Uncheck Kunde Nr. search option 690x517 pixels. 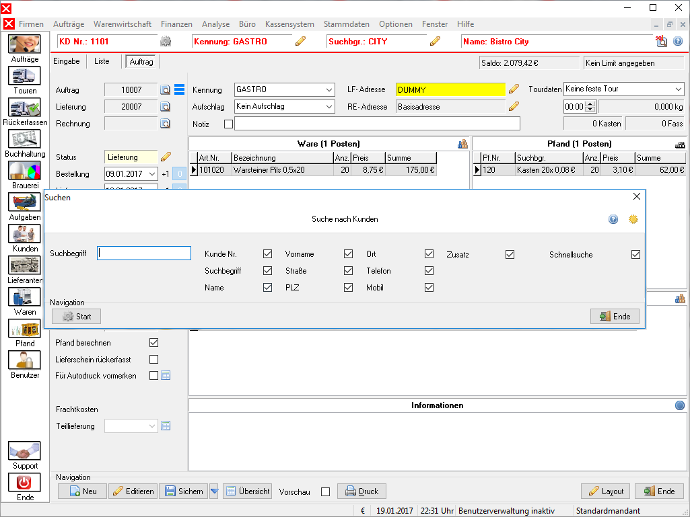pos(267,253)
